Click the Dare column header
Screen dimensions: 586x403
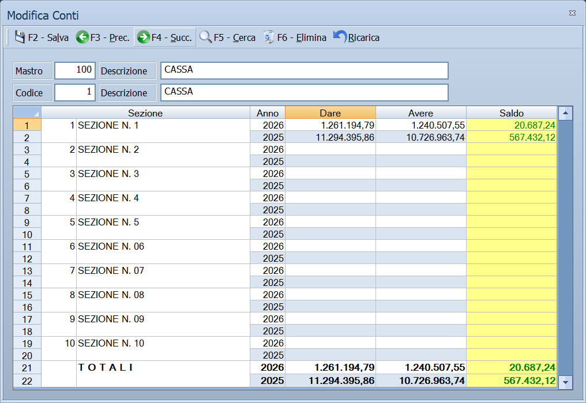(x=330, y=113)
